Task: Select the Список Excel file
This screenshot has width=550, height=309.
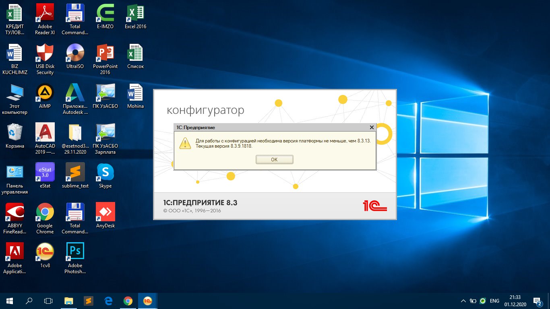Action: click(x=135, y=56)
